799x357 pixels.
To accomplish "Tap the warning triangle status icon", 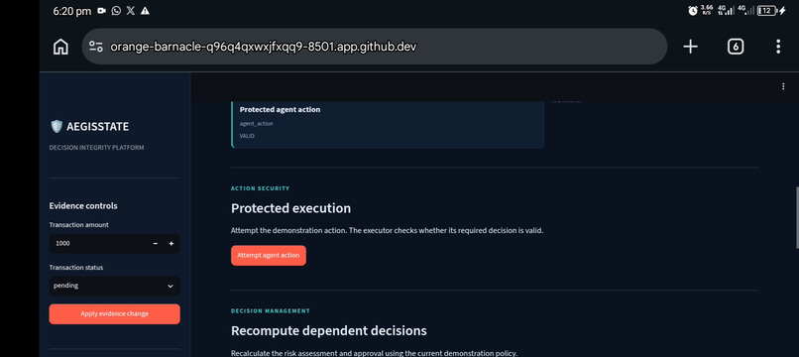I will 145,11.
